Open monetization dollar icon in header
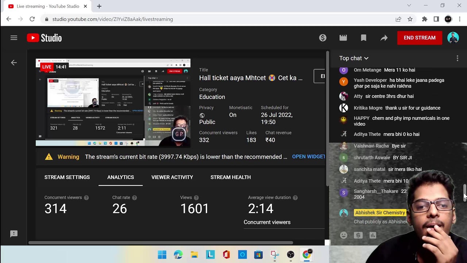Viewport: 467px width, 263px height. tap(323, 38)
